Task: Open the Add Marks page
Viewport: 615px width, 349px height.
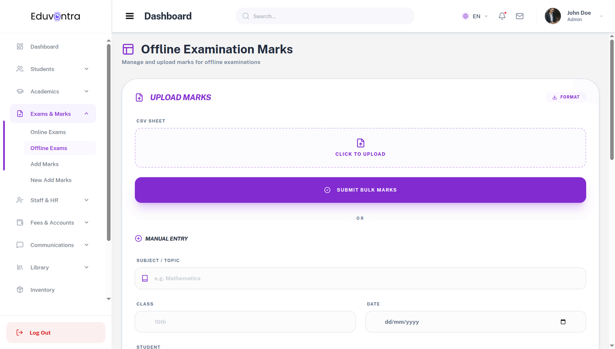Action: point(44,164)
